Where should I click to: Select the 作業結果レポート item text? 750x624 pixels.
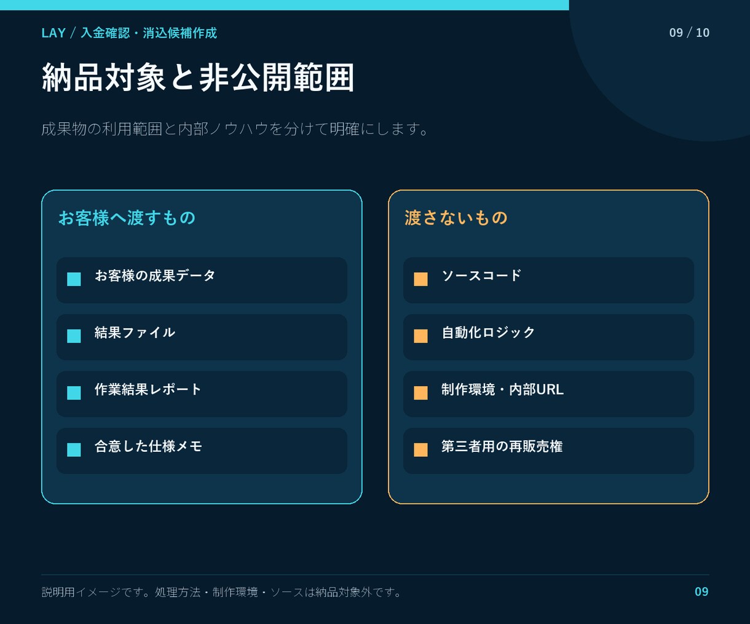point(148,389)
